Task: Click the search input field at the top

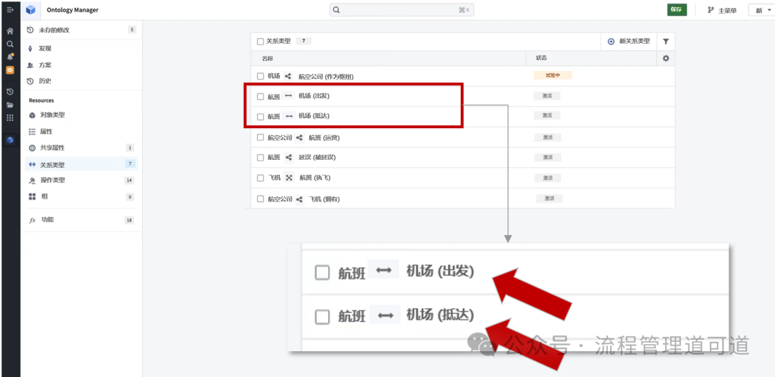Action: pyautogui.click(x=402, y=10)
